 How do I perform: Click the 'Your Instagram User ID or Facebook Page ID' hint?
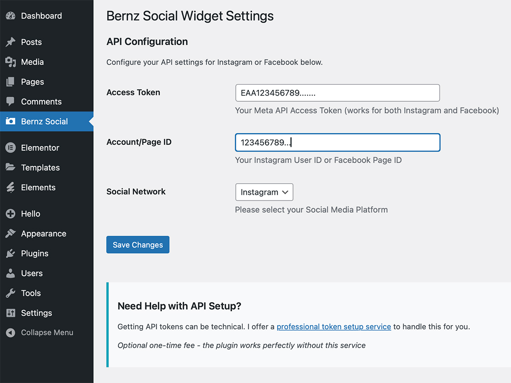[x=318, y=160]
